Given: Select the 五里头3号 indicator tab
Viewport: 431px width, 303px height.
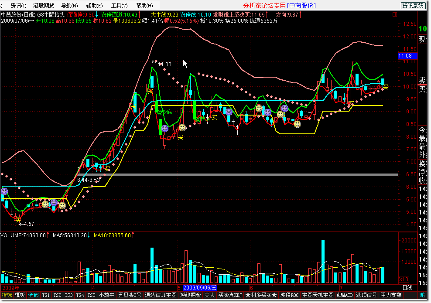Looking at the screenshot, I should pos(130,295).
